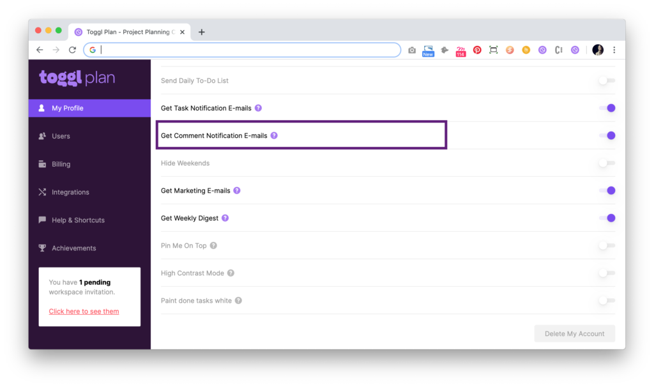Viewport: 654px width, 387px height.
Task: Disable Get Comment Notification E-mails toggle
Action: (x=607, y=135)
